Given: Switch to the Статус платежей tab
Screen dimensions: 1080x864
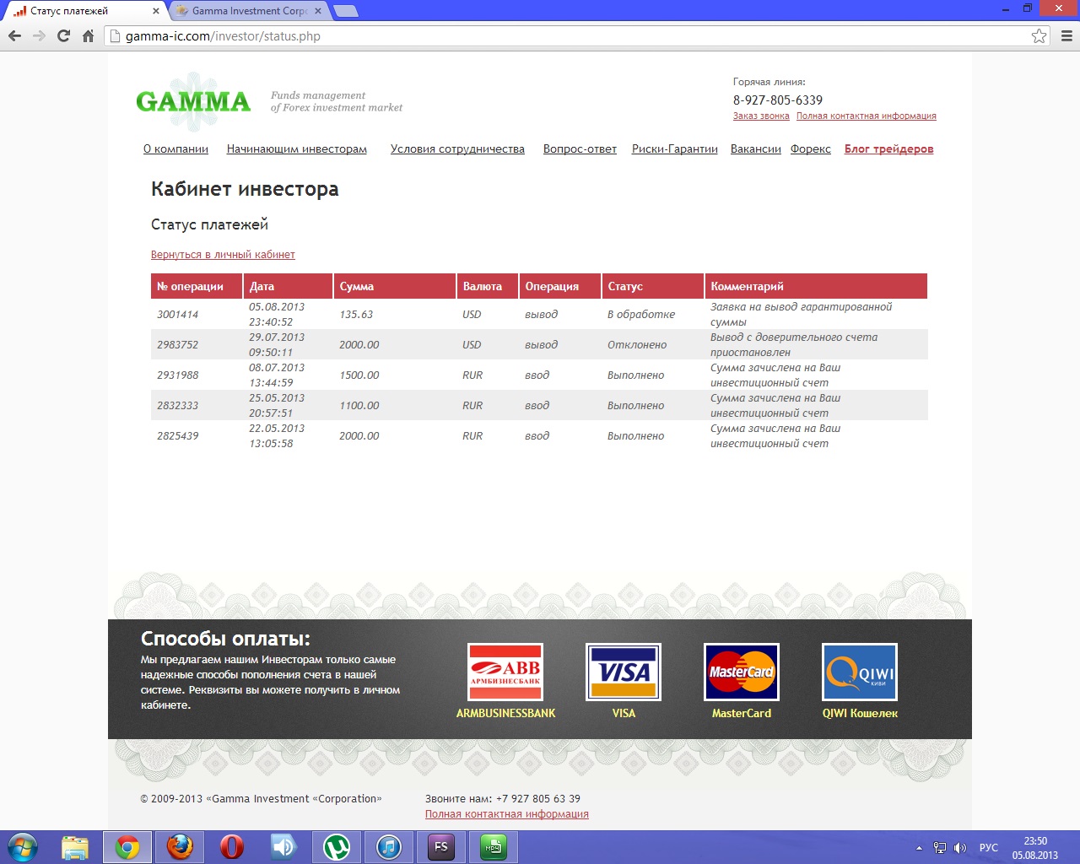Looking at the screenshot, I should click(84, 11).
